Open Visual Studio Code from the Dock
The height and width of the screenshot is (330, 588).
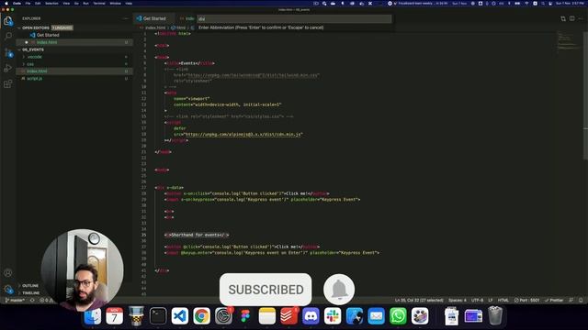point(180,316)
